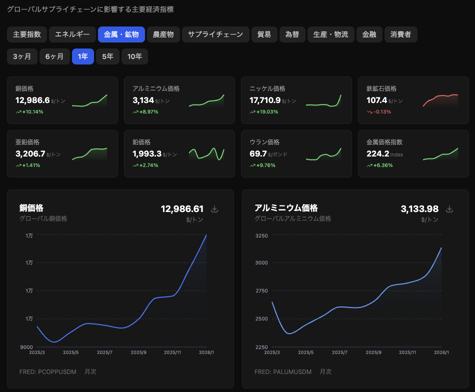This screenshot has height=392, width=475.
Task: Download the 銅価格 chart data
Action: click(214, 209)
